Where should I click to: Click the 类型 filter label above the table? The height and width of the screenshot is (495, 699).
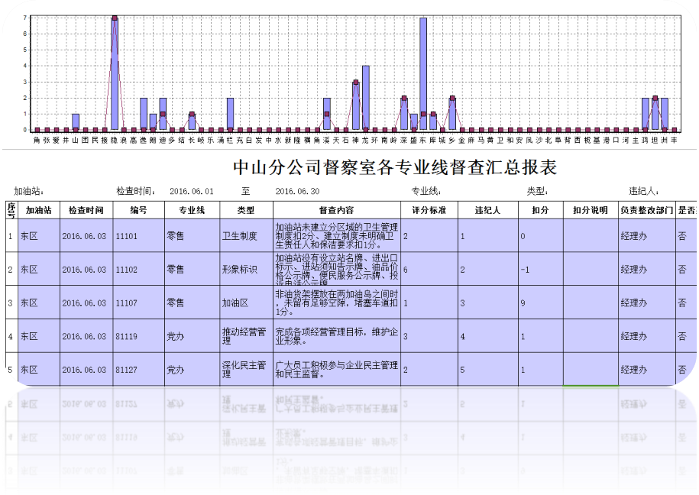click(x=537, y=191)
